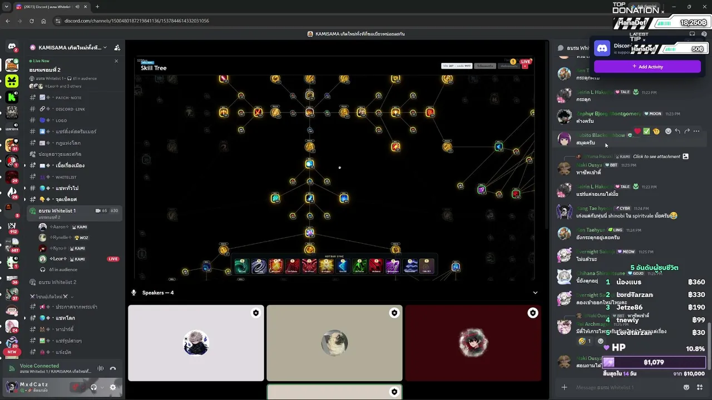
Task: Click the laughing emoji reaction under message
Action: (585, 341)
